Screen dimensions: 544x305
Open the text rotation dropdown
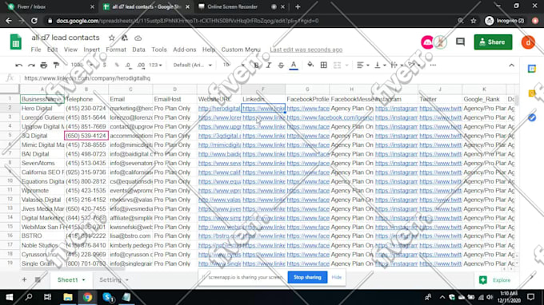[414, 65]
